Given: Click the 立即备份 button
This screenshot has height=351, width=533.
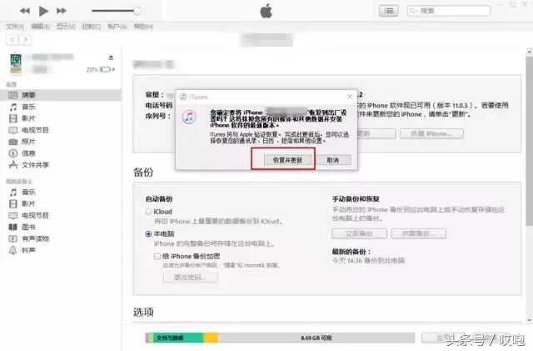Looking at the screenshot, I should tap(360, 234).
